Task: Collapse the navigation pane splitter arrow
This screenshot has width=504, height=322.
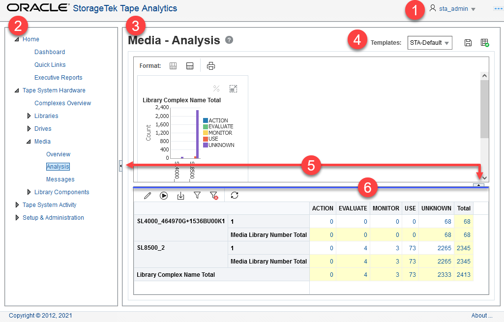Action: click(120, 166)
